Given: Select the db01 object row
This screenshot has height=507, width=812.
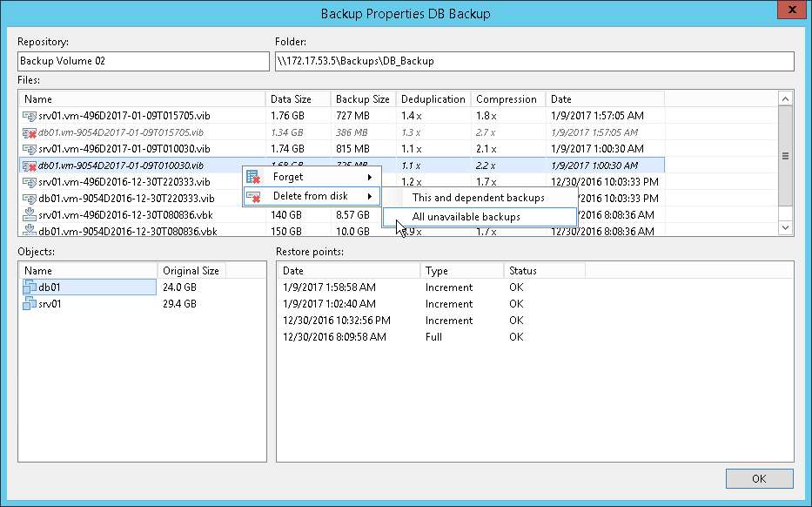Looking at the screenshot, I should (88, 287).
